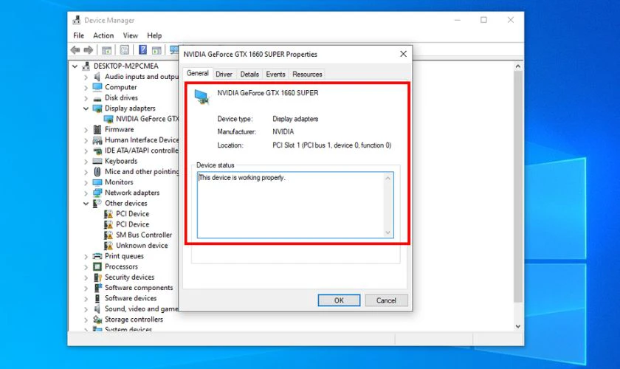The height and width of the screenshot is (369, 620).
Task: Click the warning icon beside Unknown device
Action: click(x=108, y=246)
